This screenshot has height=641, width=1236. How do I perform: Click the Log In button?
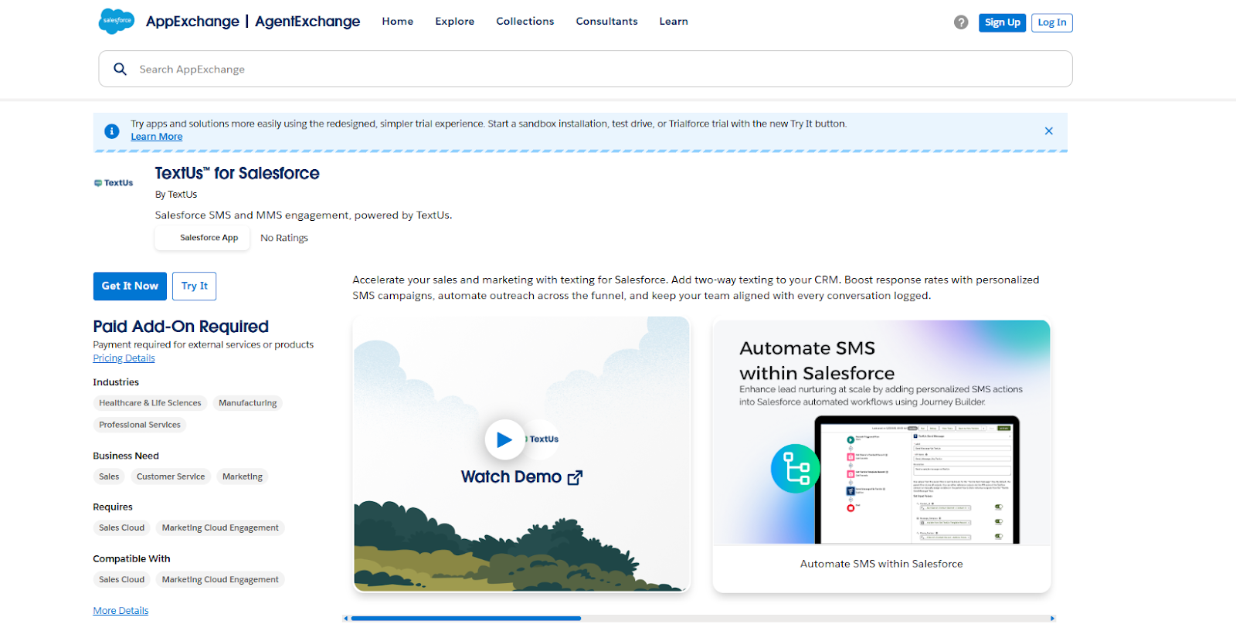point(1052,22)
